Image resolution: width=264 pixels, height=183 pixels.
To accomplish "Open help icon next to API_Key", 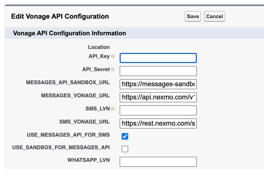I will [113, 56].
